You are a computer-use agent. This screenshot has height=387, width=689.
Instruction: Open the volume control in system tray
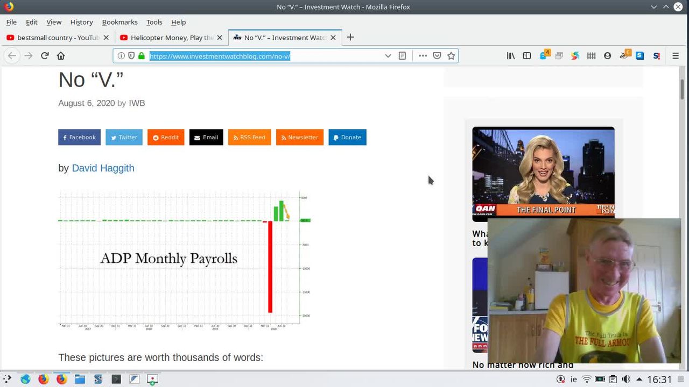626,379
